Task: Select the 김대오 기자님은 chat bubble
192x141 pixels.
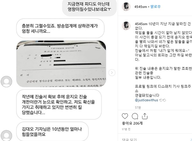Action: point(52,131)
